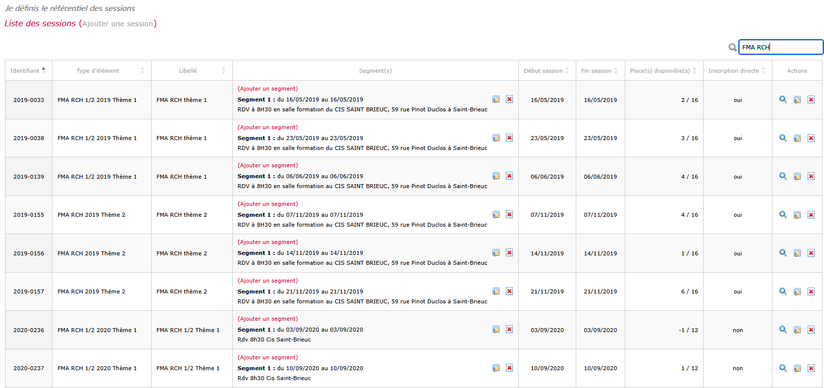Edit session 2019-0157 in Actions column
This screenshot has height=388, width=824.
797,292
